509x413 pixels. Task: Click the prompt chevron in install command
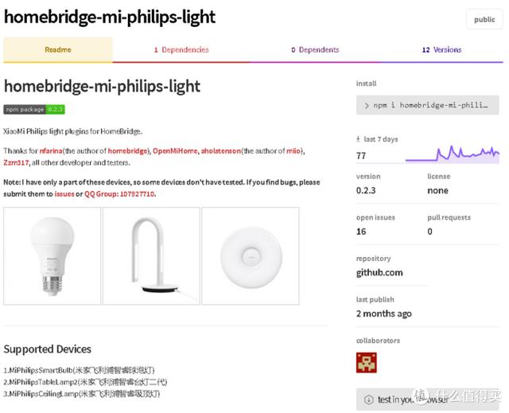click(x=367, y=106)
